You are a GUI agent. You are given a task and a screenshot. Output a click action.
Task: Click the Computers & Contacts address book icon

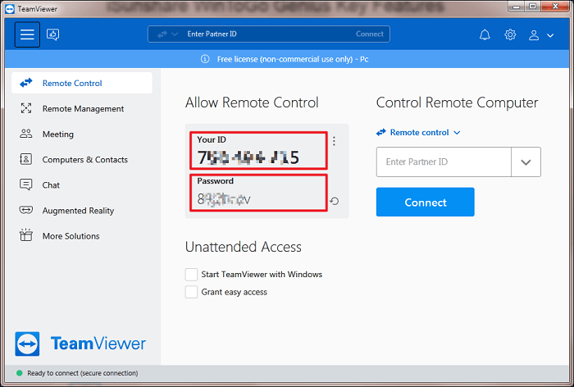tap(25, 159)
